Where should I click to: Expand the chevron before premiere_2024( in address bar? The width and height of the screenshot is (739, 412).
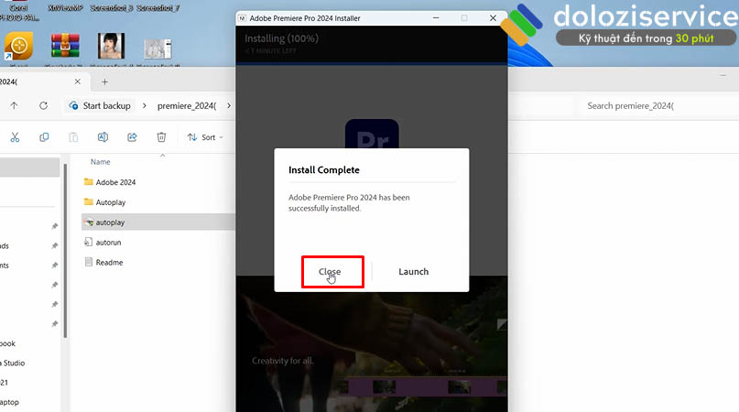coord(145,106)
